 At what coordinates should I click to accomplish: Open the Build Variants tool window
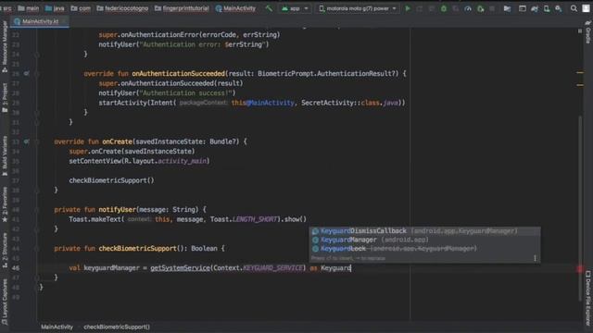tap(5, 155)
